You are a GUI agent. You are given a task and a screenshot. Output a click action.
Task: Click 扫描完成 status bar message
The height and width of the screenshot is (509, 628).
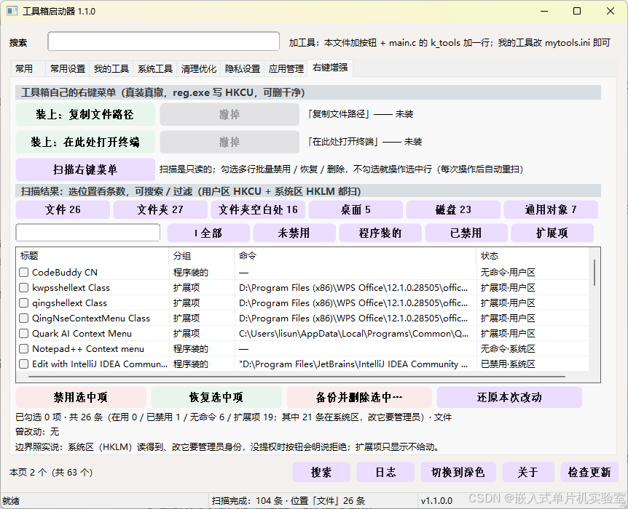(289, 500)
